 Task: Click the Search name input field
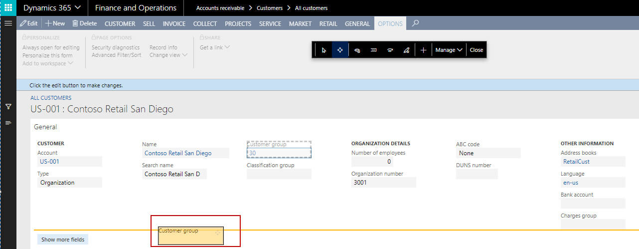coord(174,174)
